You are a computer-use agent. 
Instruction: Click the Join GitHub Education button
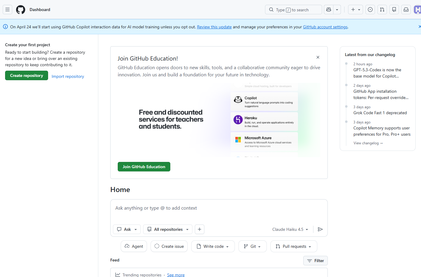[x=144, y=167]
